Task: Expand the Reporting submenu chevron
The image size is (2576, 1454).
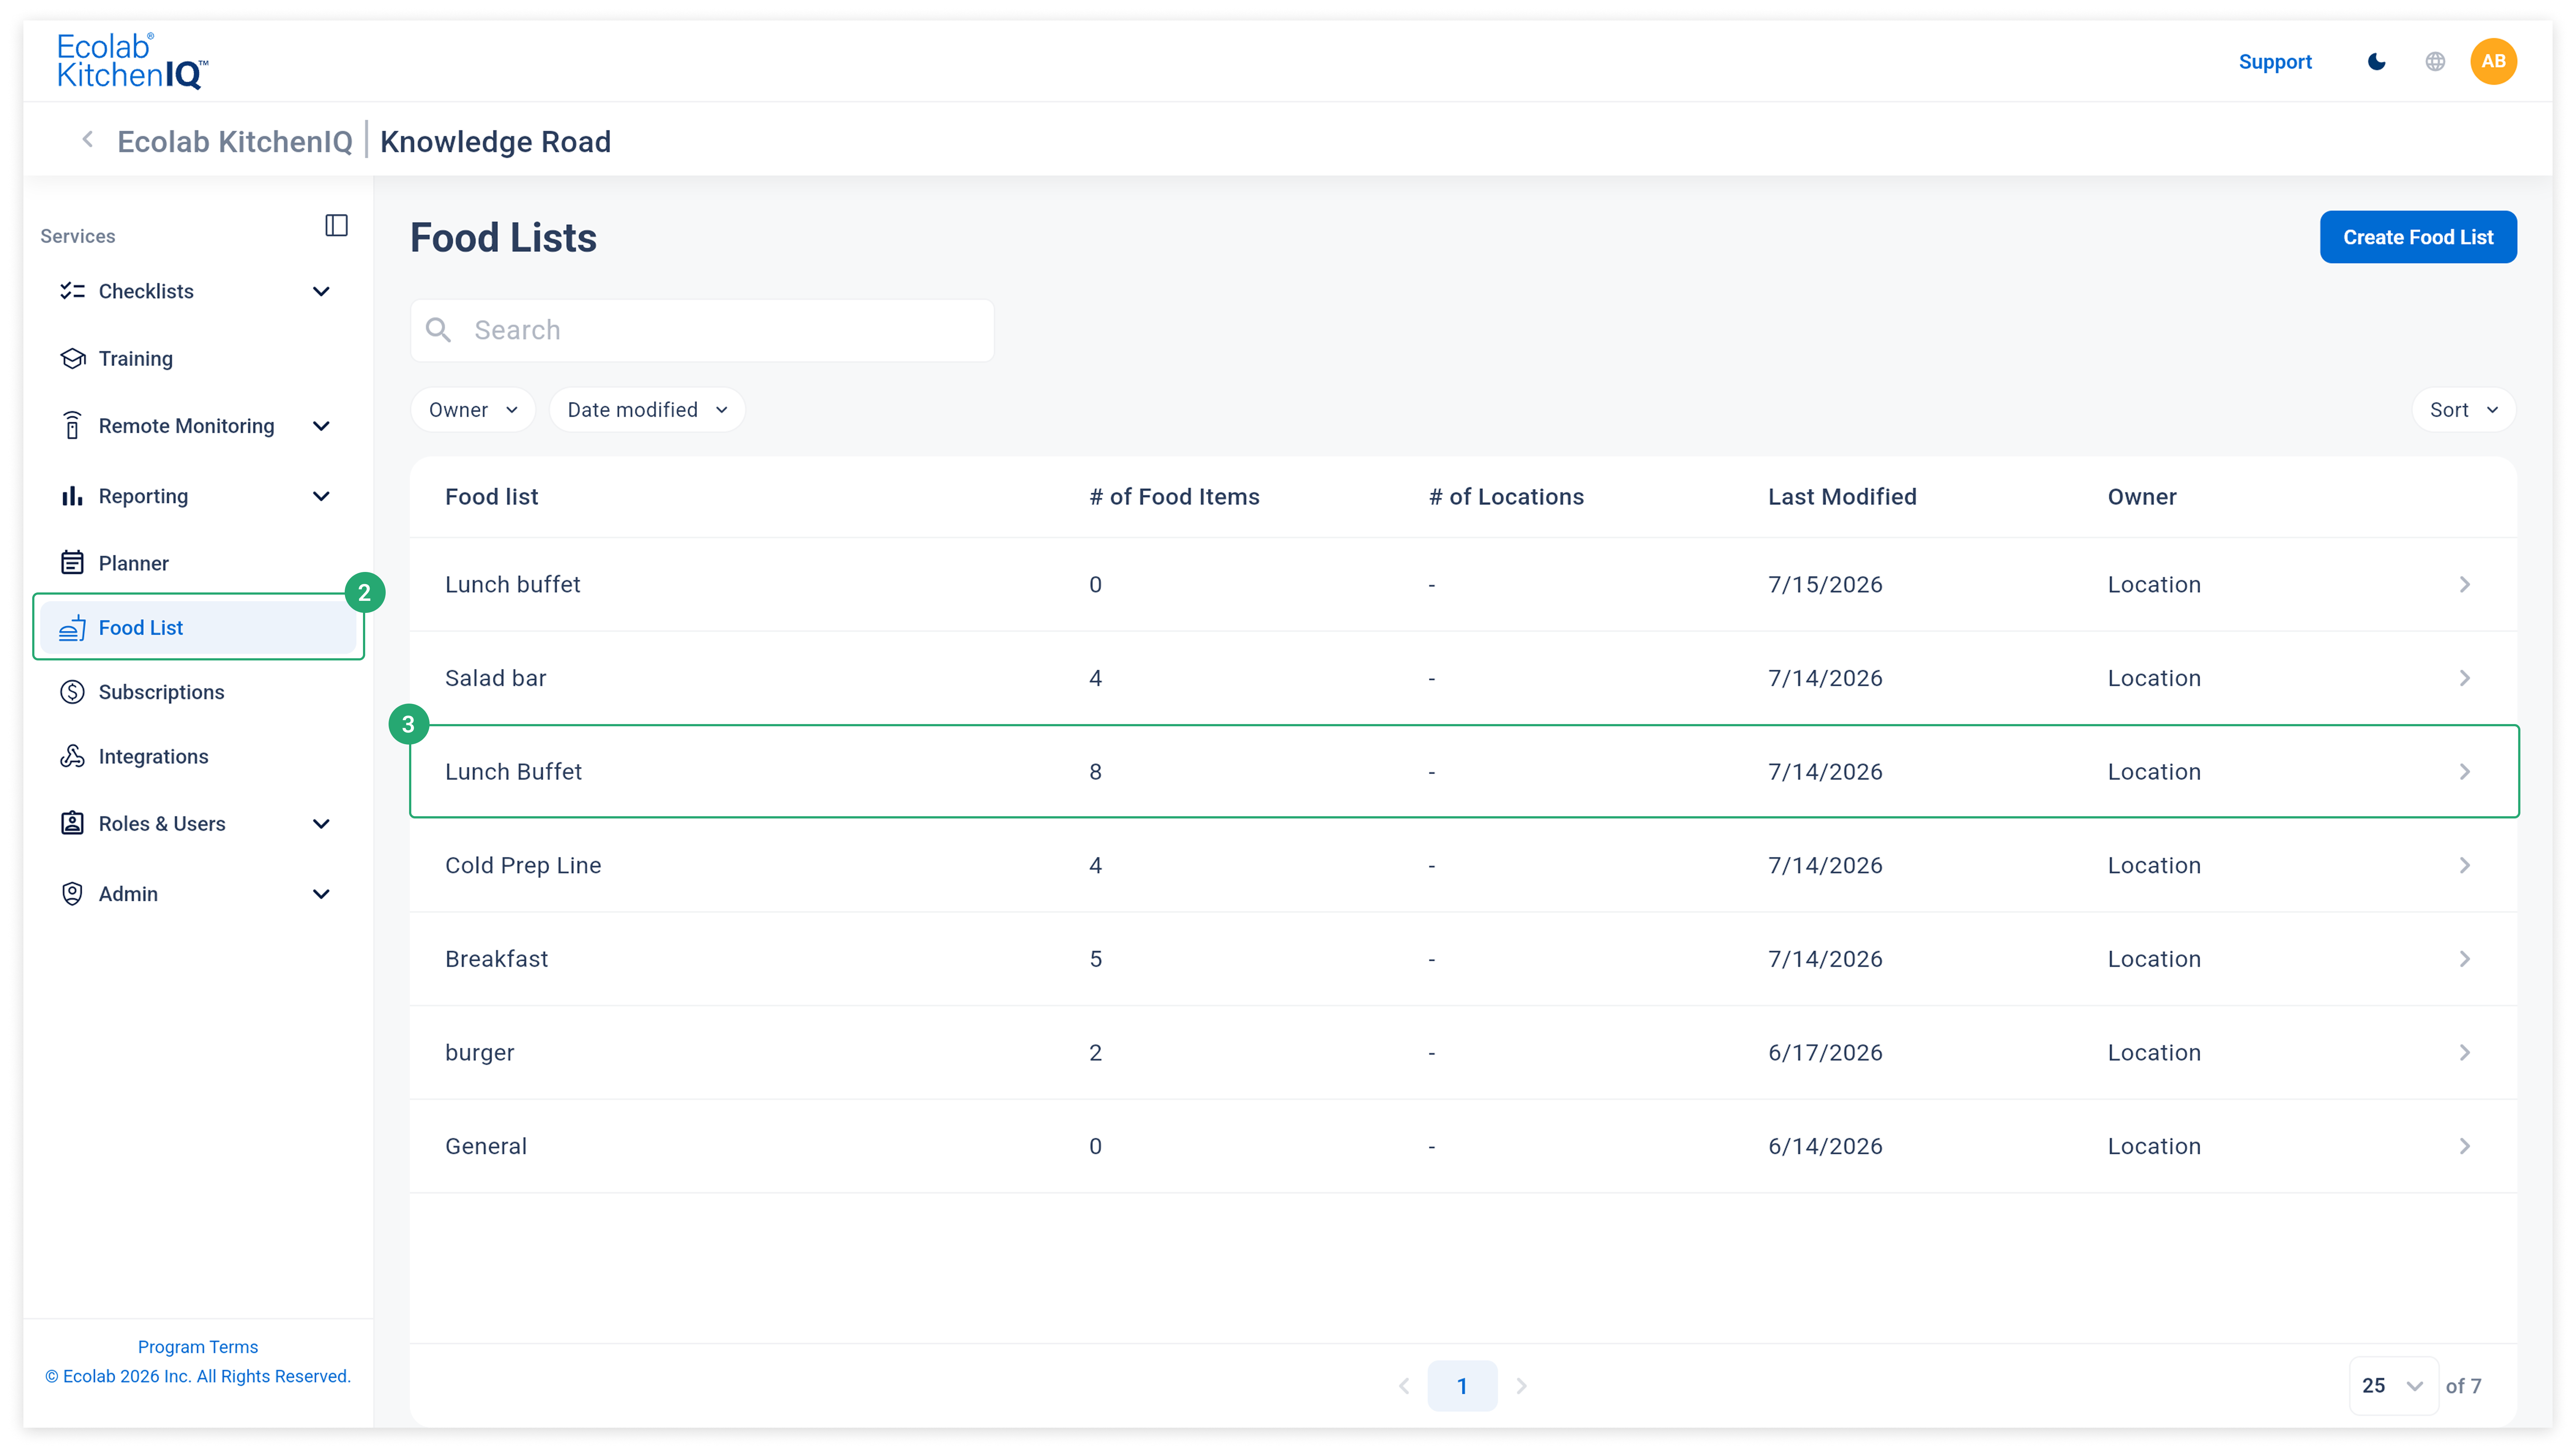Action: [x=321, y=497]
